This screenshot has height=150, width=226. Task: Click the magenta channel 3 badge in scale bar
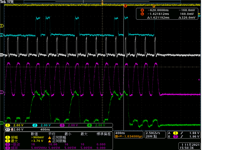pos(62,125)
